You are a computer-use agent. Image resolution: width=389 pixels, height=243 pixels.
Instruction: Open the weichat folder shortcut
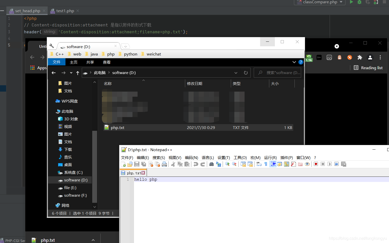point(151,54)
